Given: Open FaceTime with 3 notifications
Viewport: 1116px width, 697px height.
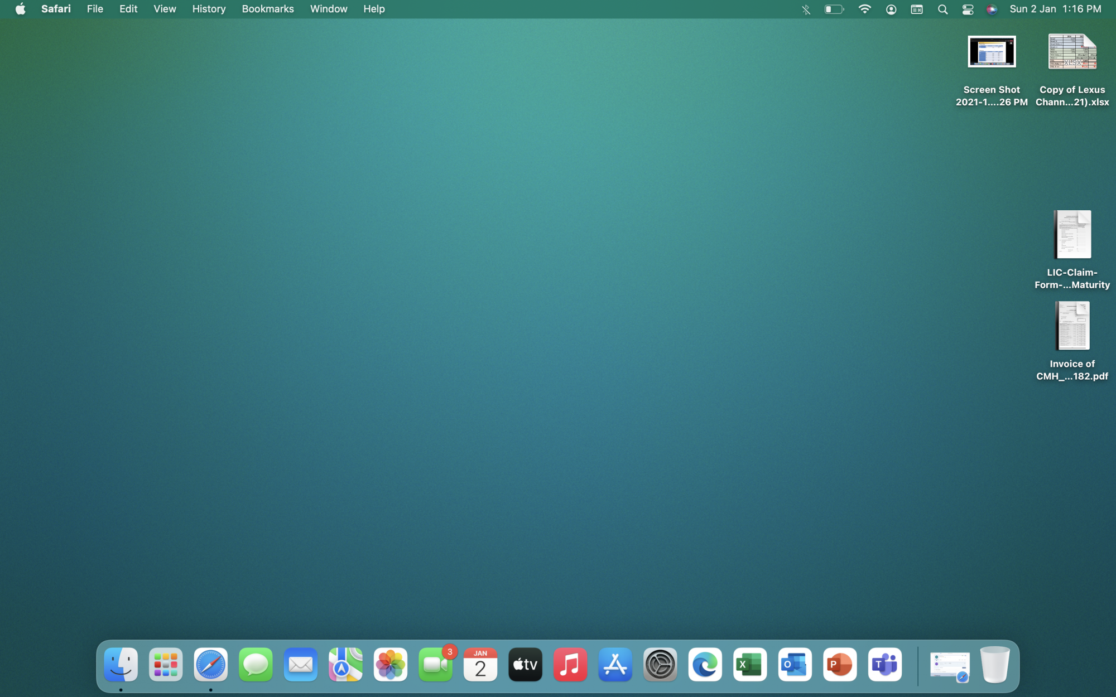Looking at the screenshot, I should point(435,665).
